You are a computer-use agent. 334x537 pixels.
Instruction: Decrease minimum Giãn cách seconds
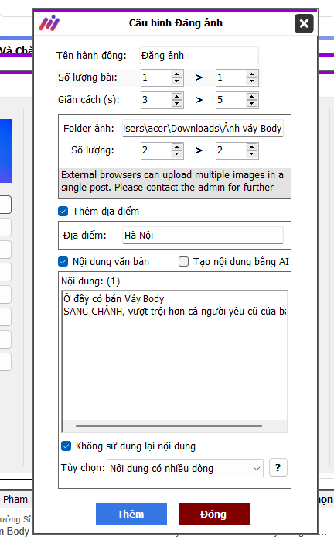(x=177, y=103)
